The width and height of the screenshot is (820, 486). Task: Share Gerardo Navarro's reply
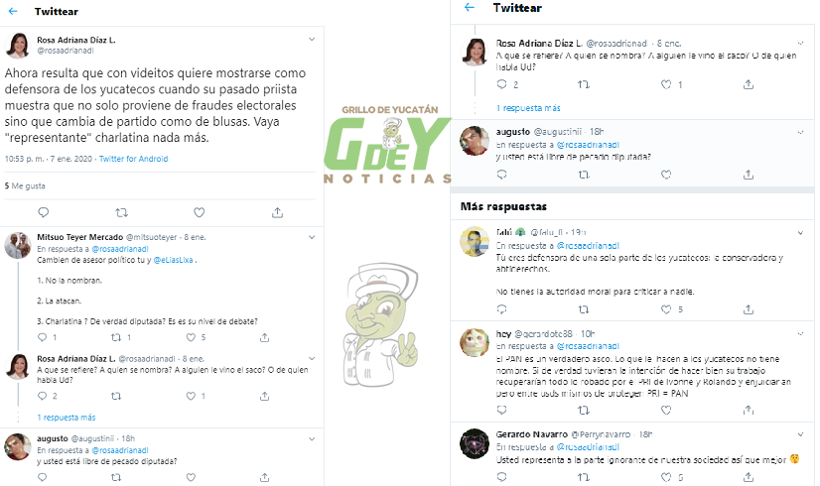pos(749,477)
